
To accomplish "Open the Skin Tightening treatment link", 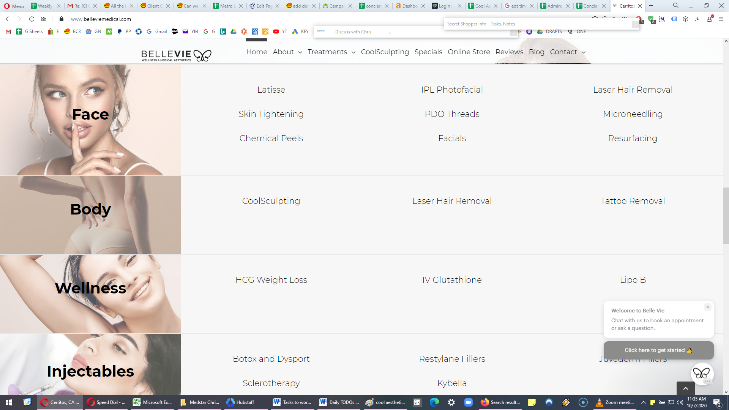I will 271,114.
